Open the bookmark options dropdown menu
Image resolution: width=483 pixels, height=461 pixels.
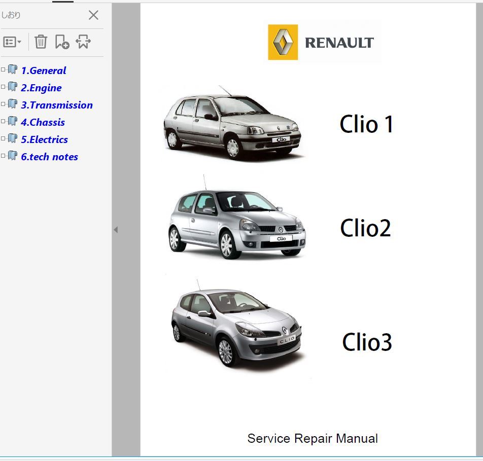click(12, 42)
